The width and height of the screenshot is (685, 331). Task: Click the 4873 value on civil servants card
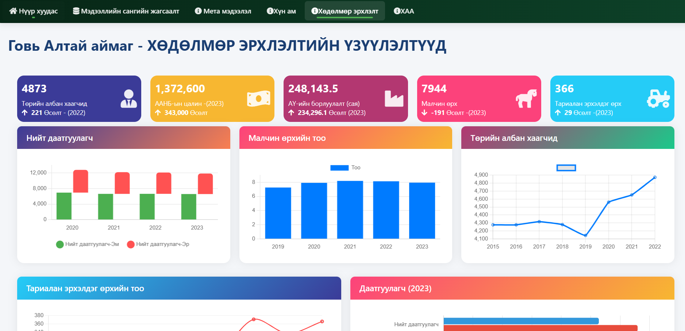34,89
